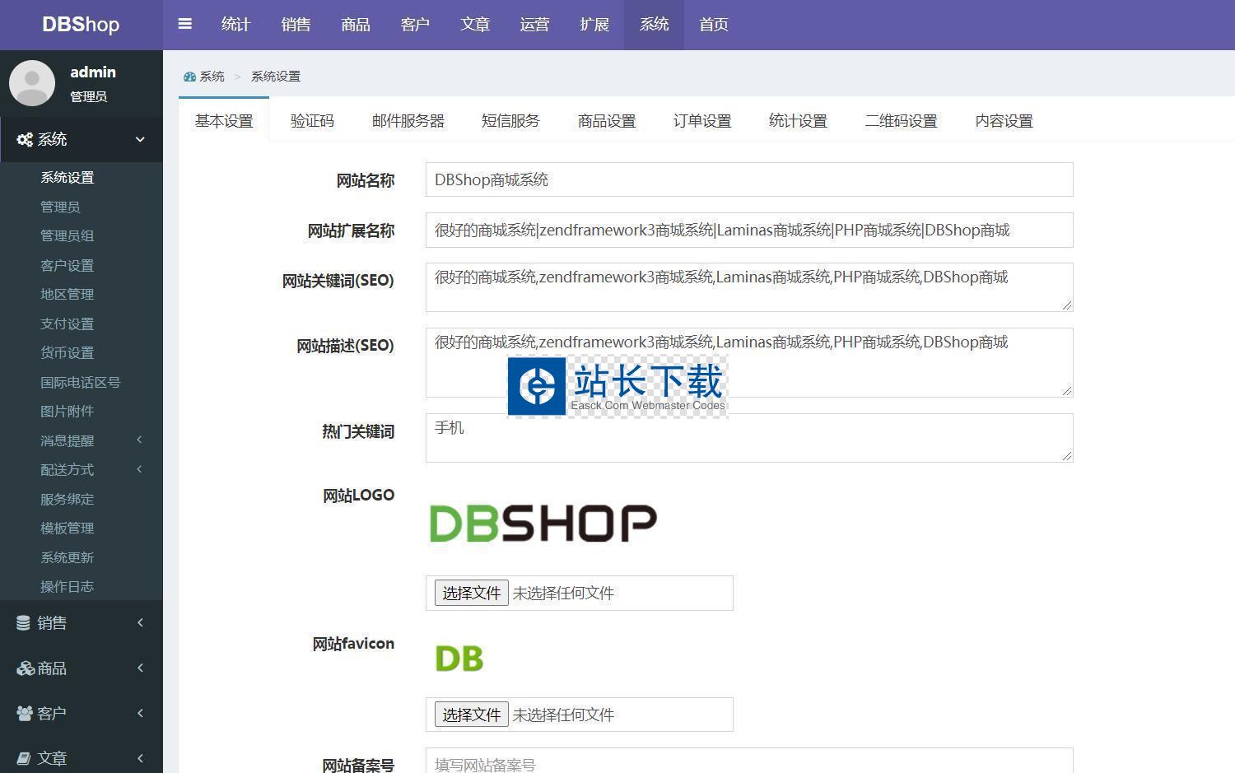Click the book icon beside 文章

[x=24, y=758]
